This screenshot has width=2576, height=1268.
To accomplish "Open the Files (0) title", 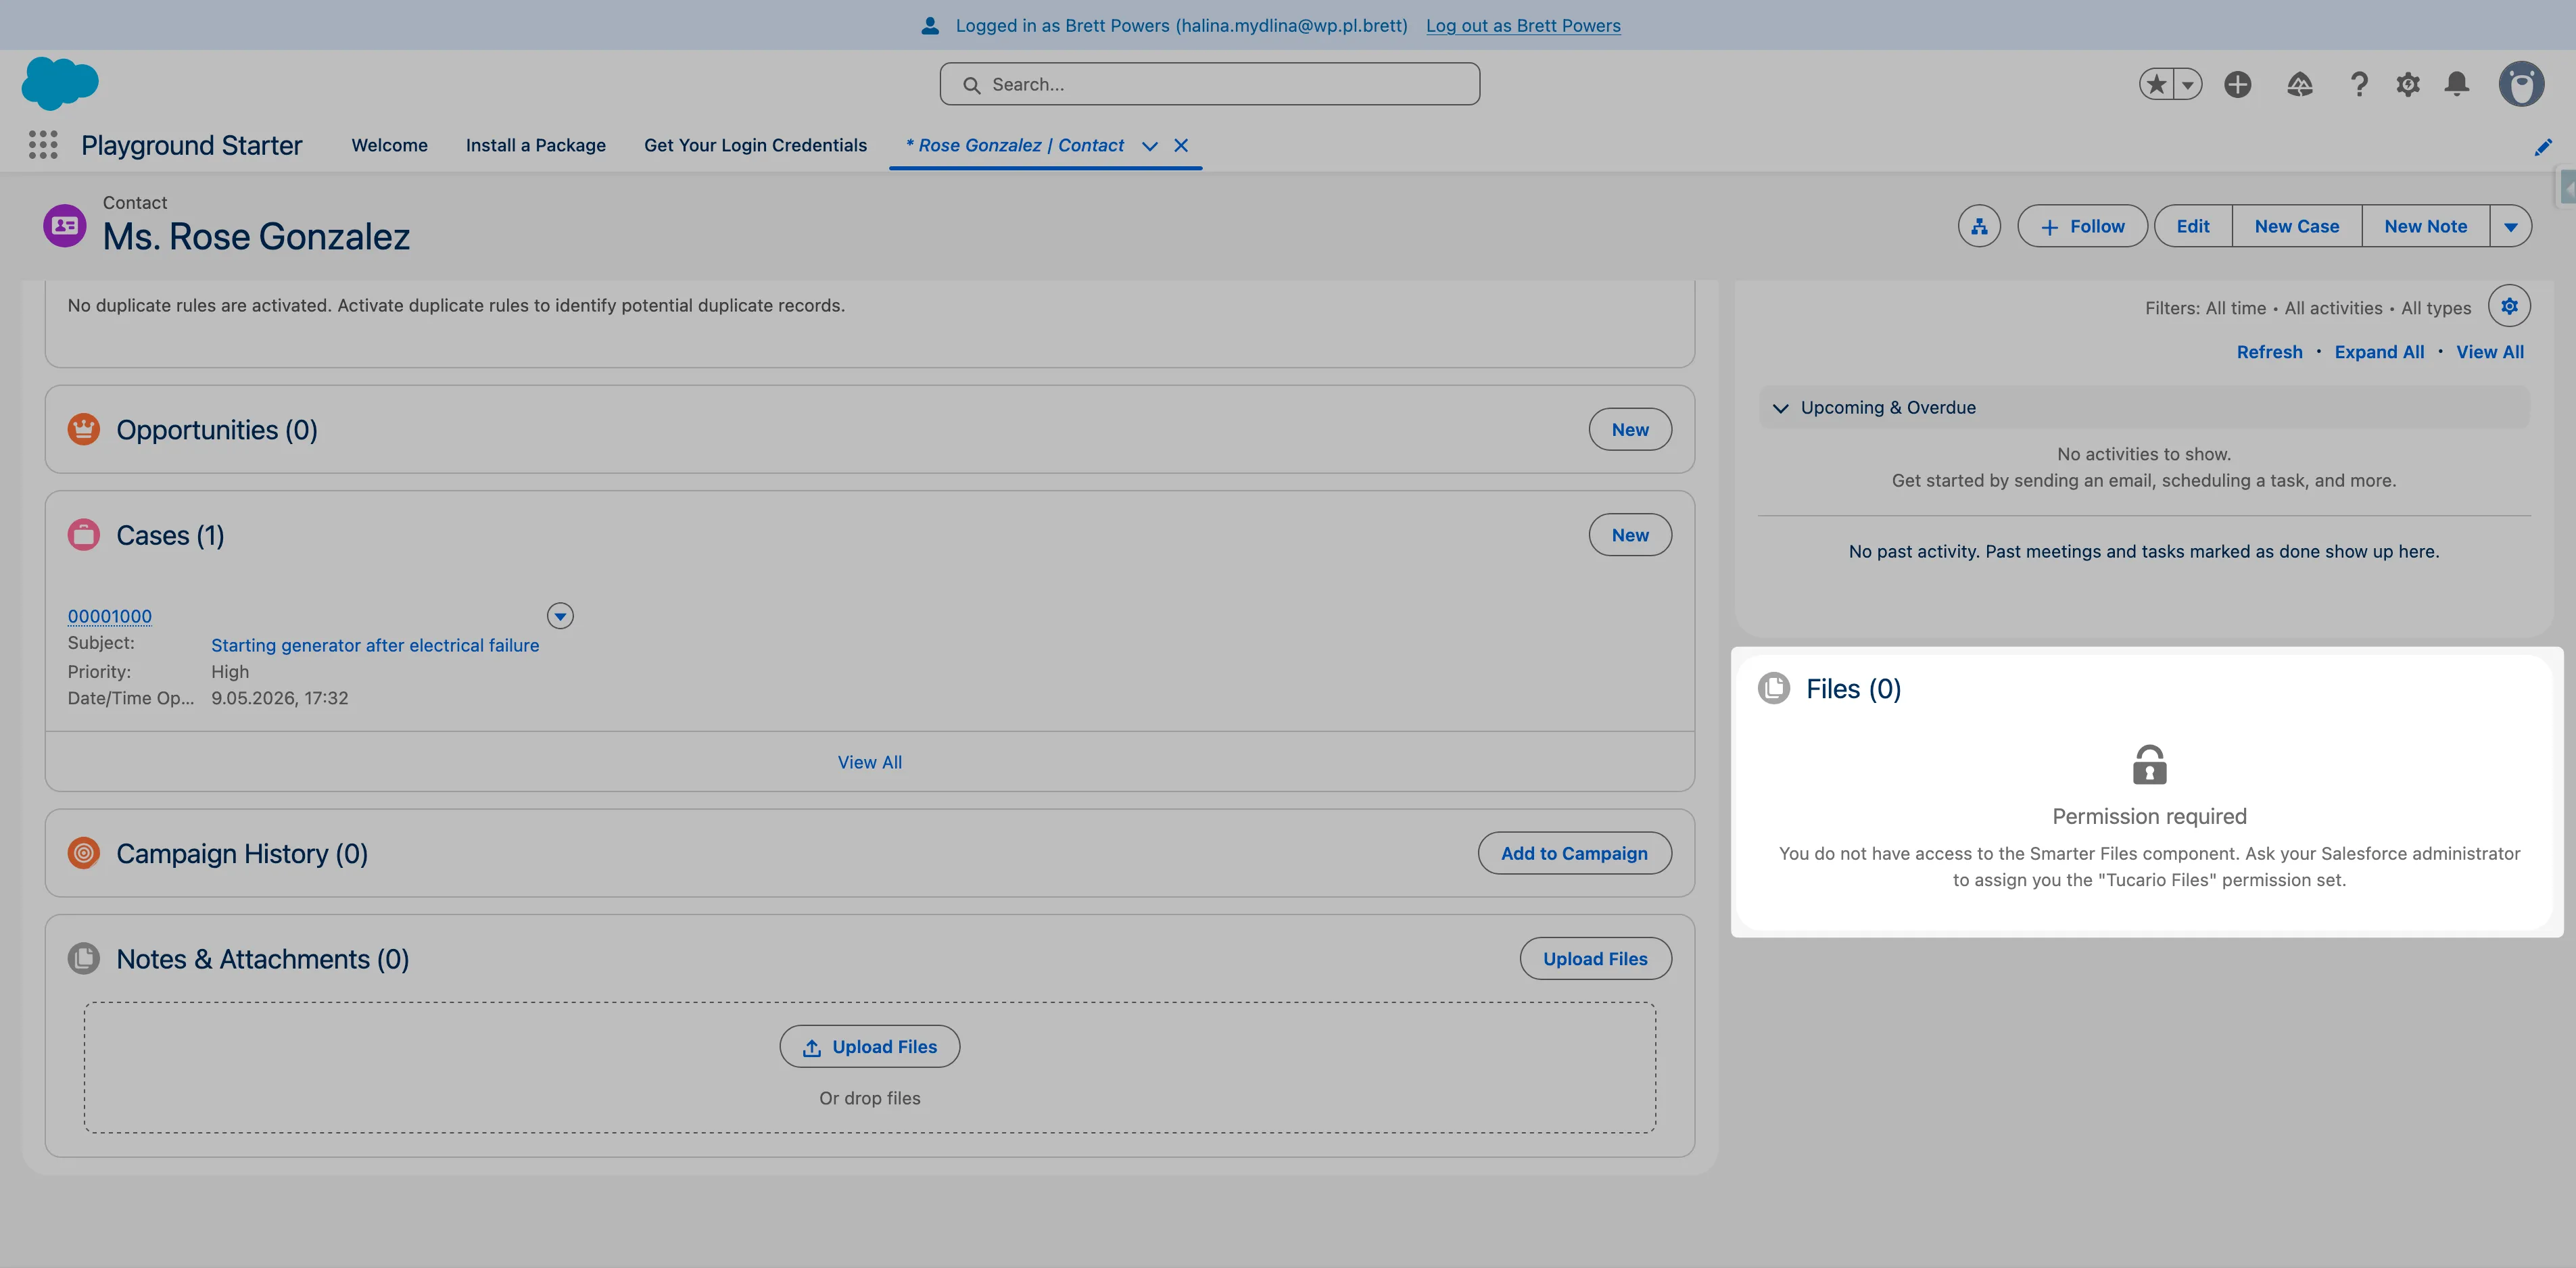I will [x=1853, y=689].
